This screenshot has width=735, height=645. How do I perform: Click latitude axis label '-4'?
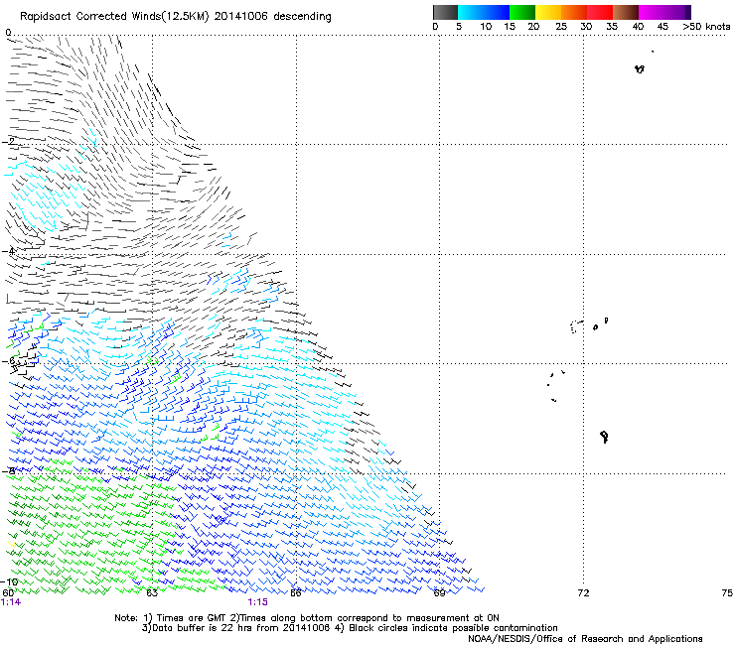point(8,251)
